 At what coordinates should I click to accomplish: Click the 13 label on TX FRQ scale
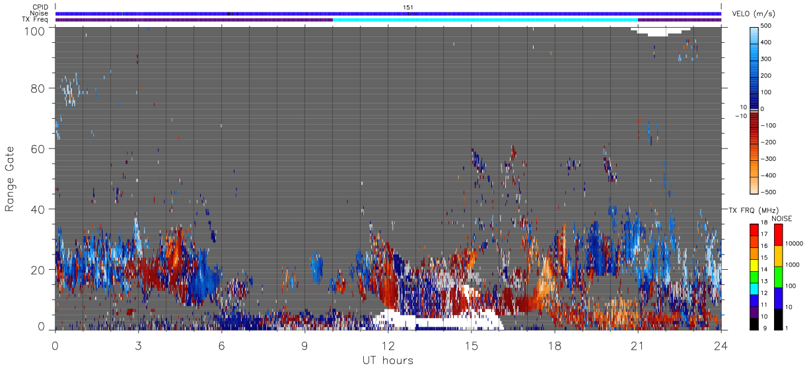pyautogui.click(x=765, y=282)
